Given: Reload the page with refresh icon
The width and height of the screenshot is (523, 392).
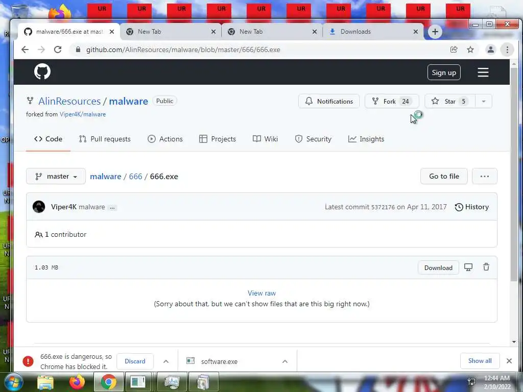Looking at the screenshot, I should pyautogui.click(x=58, y=50).
